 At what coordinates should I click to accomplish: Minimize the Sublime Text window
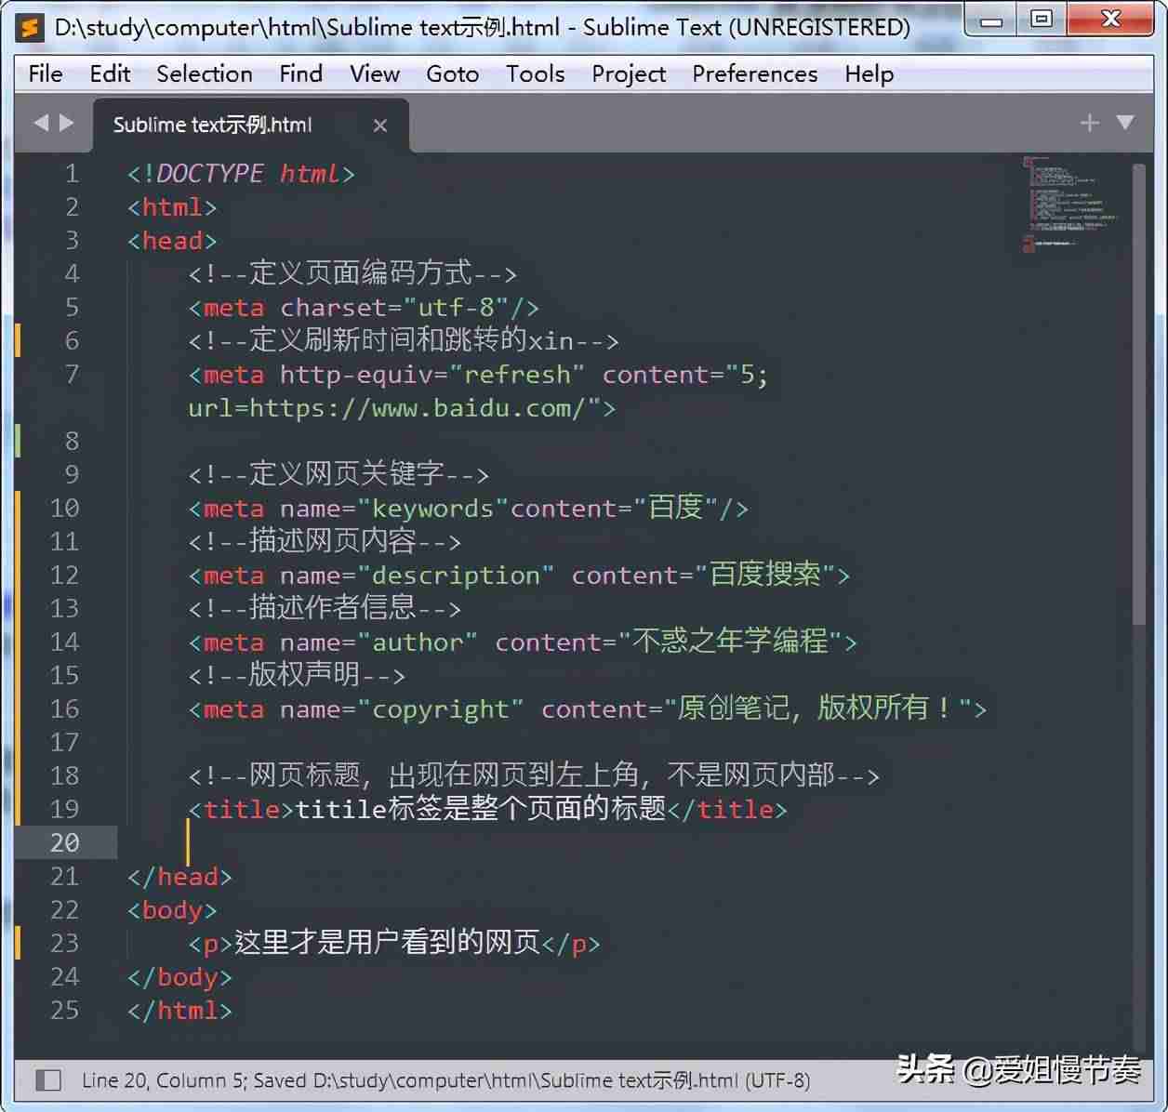click(992, 20)
